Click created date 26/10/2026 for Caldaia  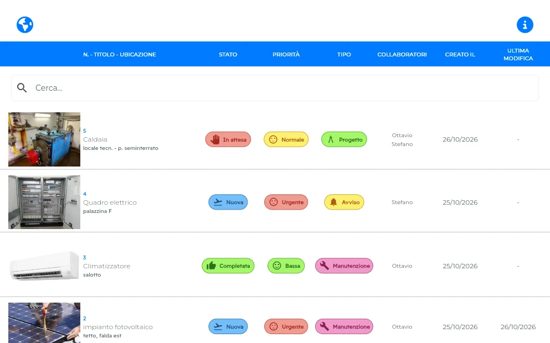pos(460,139)
